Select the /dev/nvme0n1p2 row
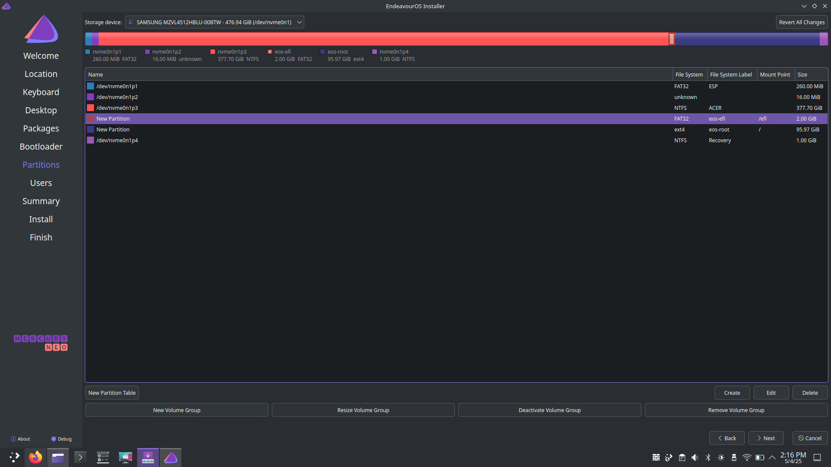831x467 pixels. click(x=457, y=97)
